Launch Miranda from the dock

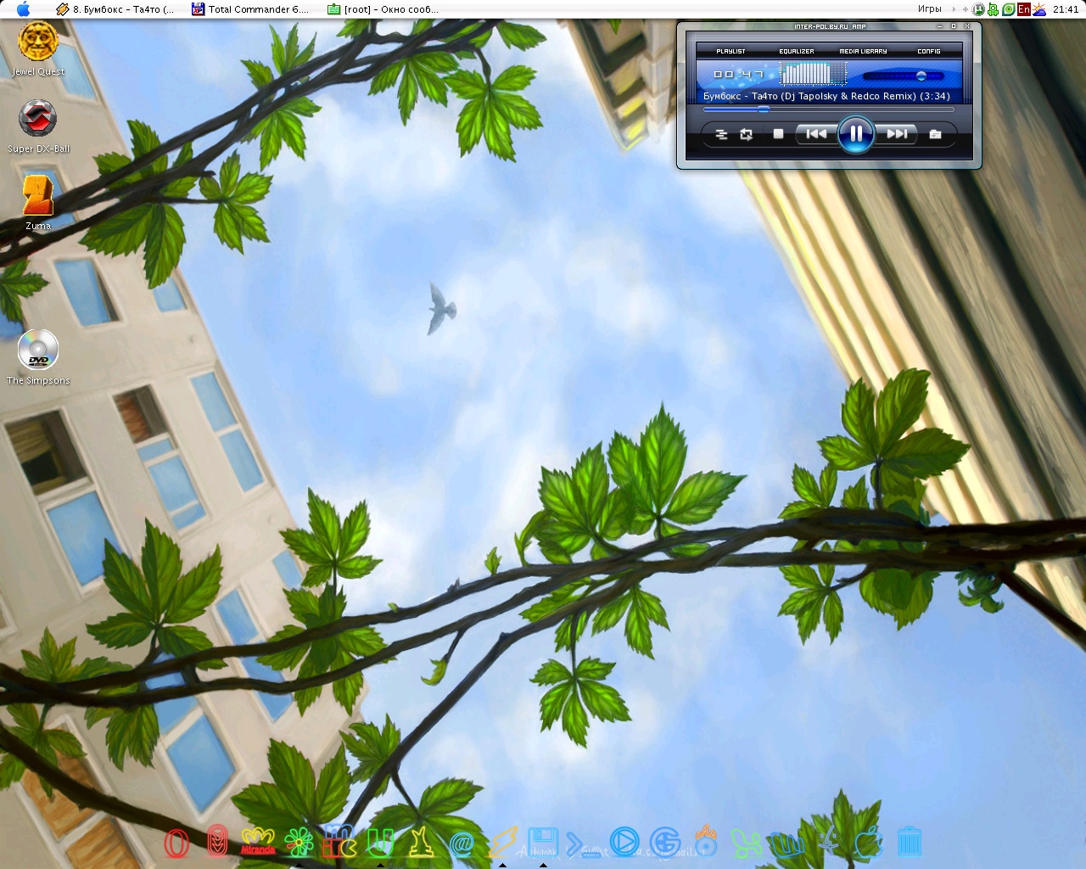pos(258,842)
